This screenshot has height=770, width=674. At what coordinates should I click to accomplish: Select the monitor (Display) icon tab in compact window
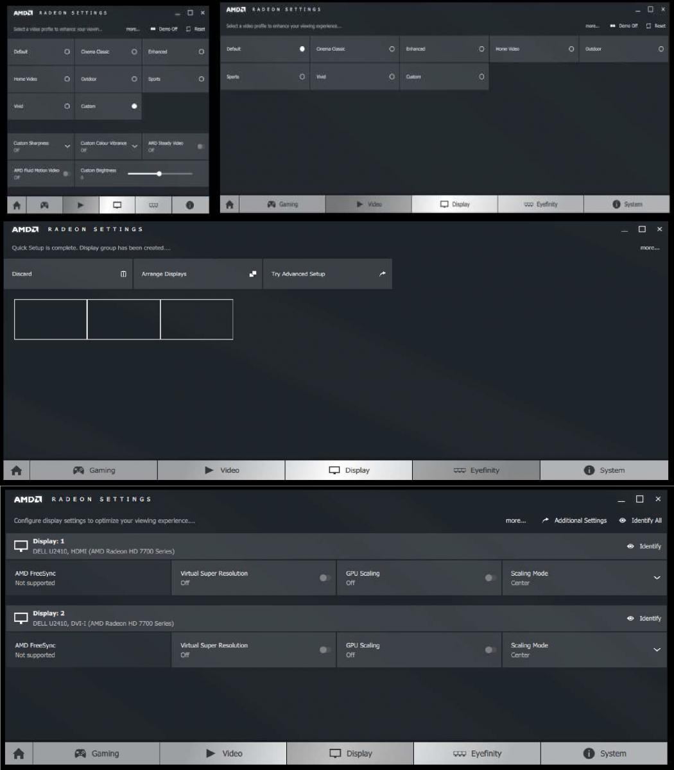tap(117, 205)
